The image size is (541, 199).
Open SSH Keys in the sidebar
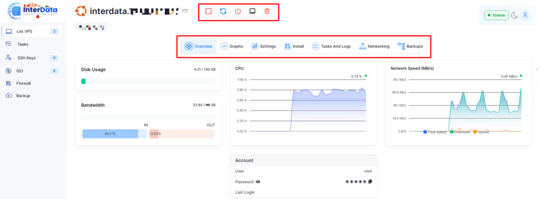pyautogui.click(x=26, y=58)
